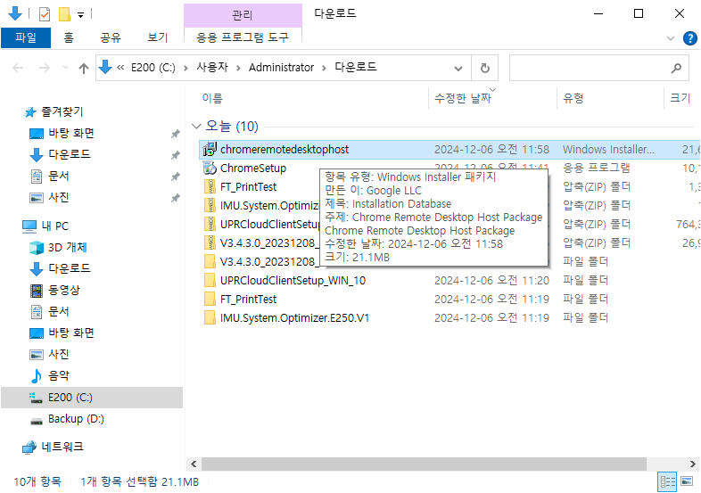Click the search box in 다운로드
The image size is (701, 493).
598,68
